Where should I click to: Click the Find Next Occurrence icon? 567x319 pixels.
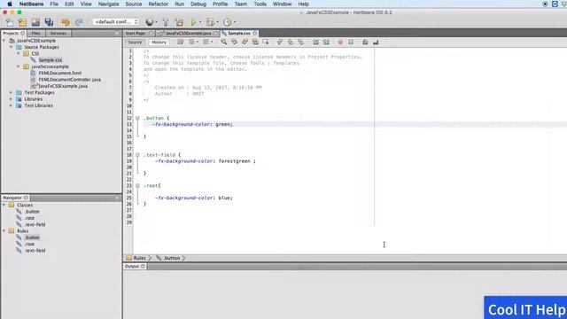pos(245,43)
